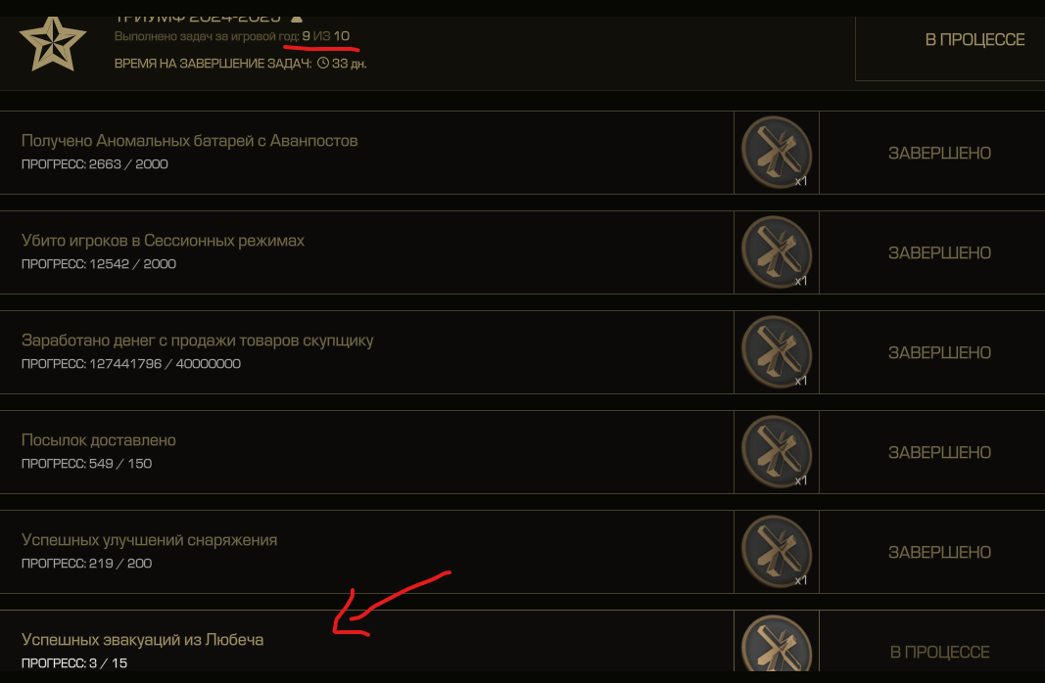Click the clock icon next to 33 дн.
This screenshot has height=683, width=1045.
[x=322, y=64]
